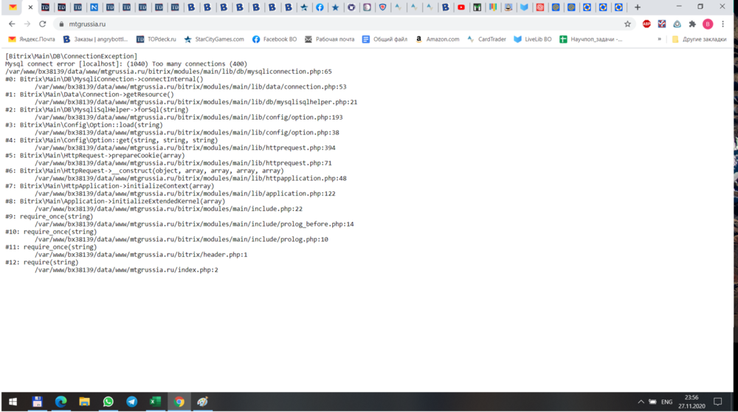
Task: Open the Яндекс.Почта bookmark
Action: pyautogui.click(x=32, y=39)
